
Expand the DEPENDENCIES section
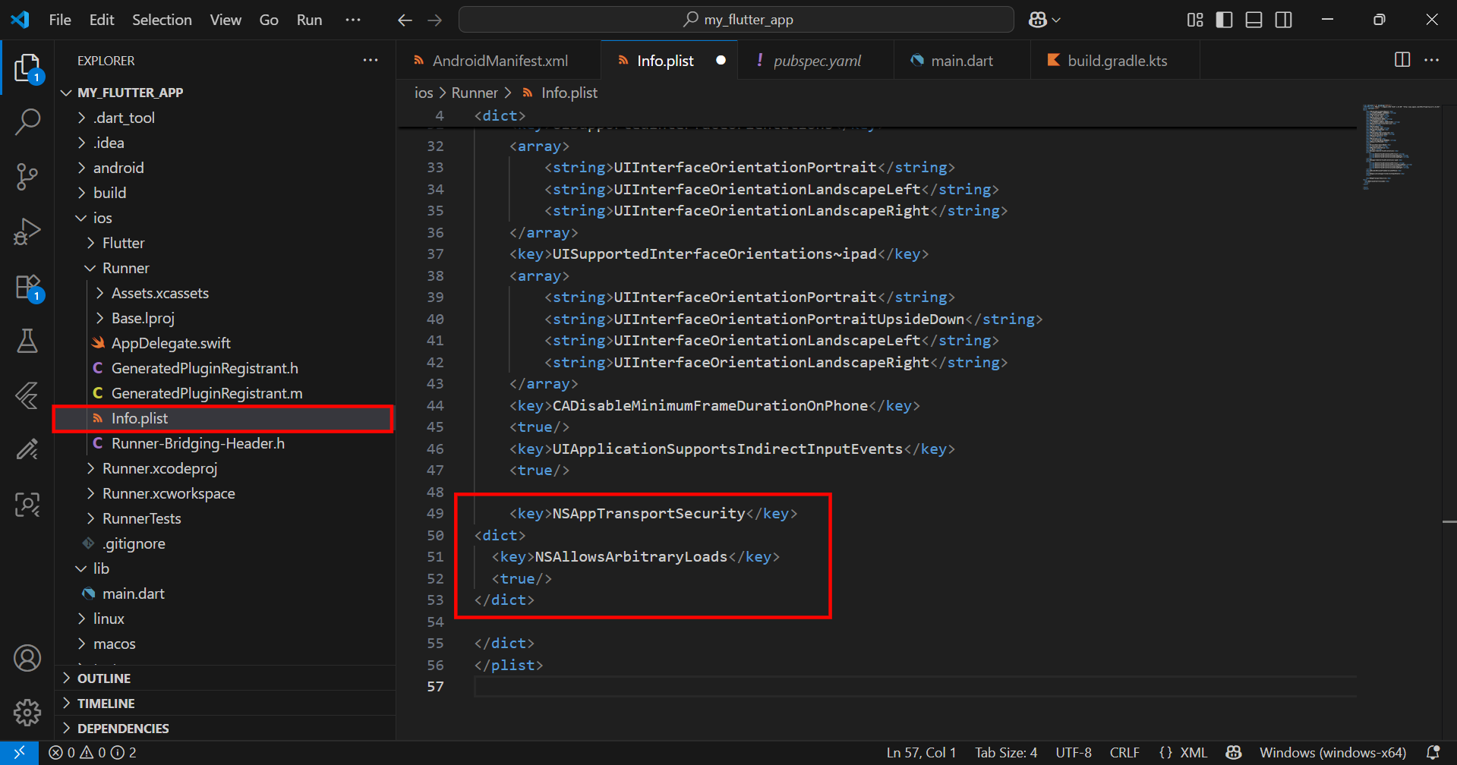tap(225, 729)
